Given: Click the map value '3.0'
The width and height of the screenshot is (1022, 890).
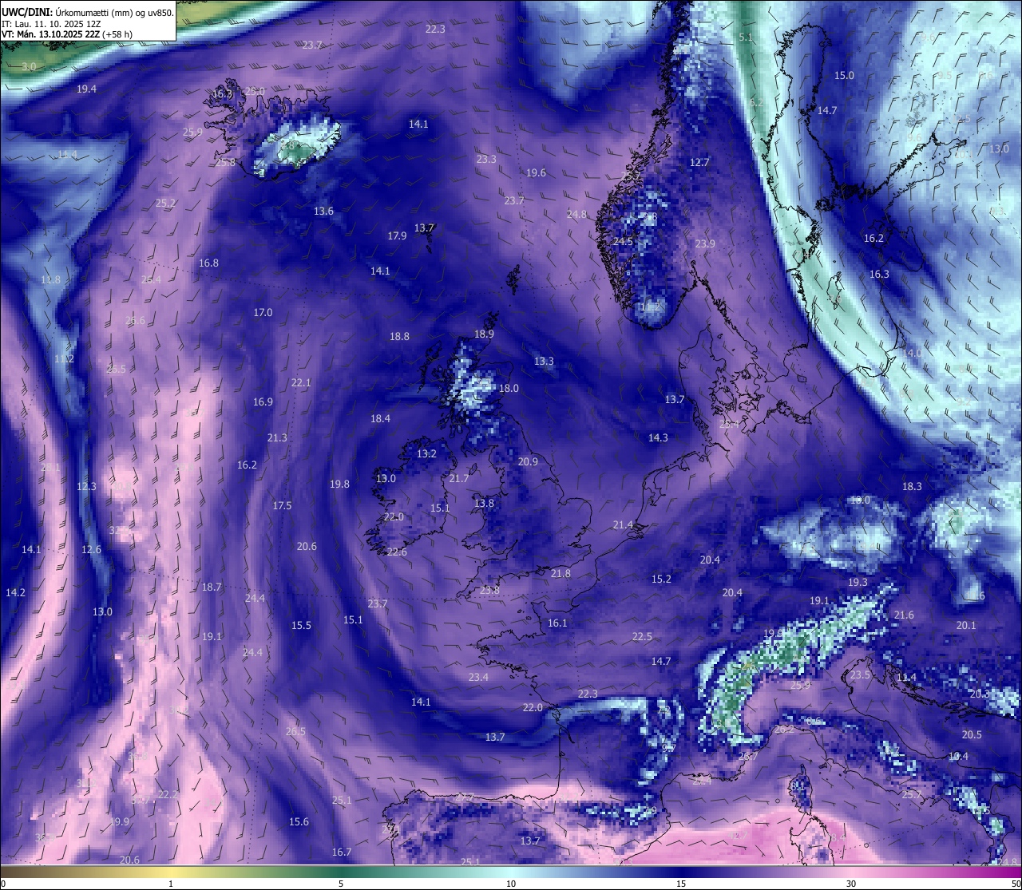Looking at the screenshot, I should tap(29, 66).
